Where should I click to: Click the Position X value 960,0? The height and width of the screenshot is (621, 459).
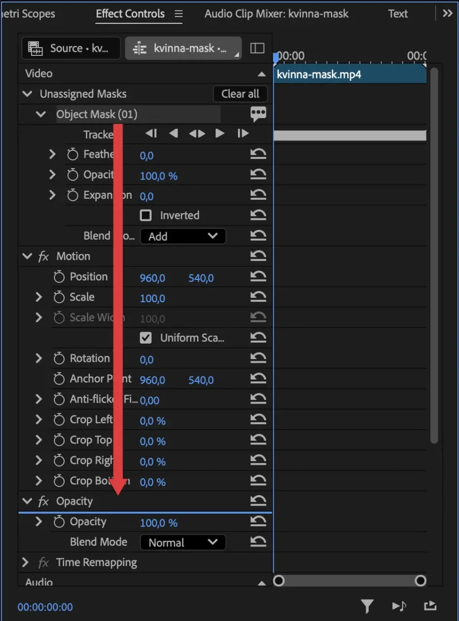tap(152, 278)
